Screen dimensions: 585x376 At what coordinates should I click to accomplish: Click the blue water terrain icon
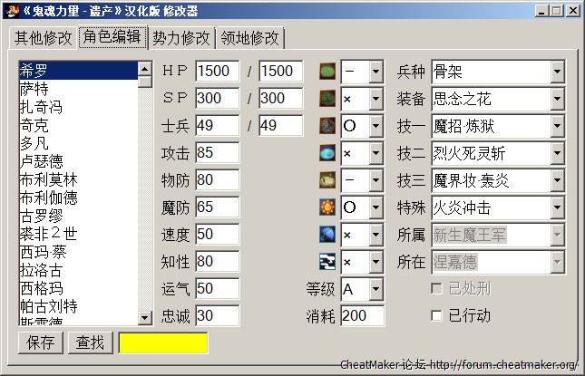(x=327, y=153)
